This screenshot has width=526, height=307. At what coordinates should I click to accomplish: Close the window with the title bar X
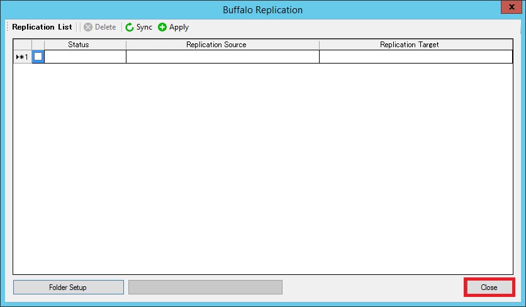pyautogui.click(x=509, y=8)
